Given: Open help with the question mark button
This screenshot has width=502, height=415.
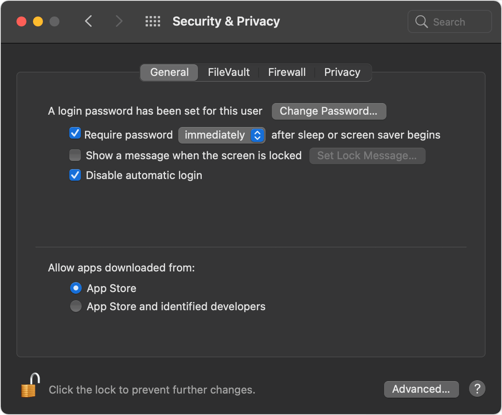Looking at the screenshot, I should 477,389.
